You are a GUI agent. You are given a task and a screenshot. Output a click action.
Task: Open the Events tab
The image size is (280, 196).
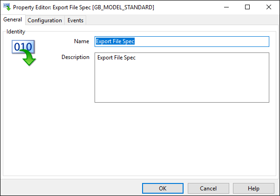click(75, 20)
